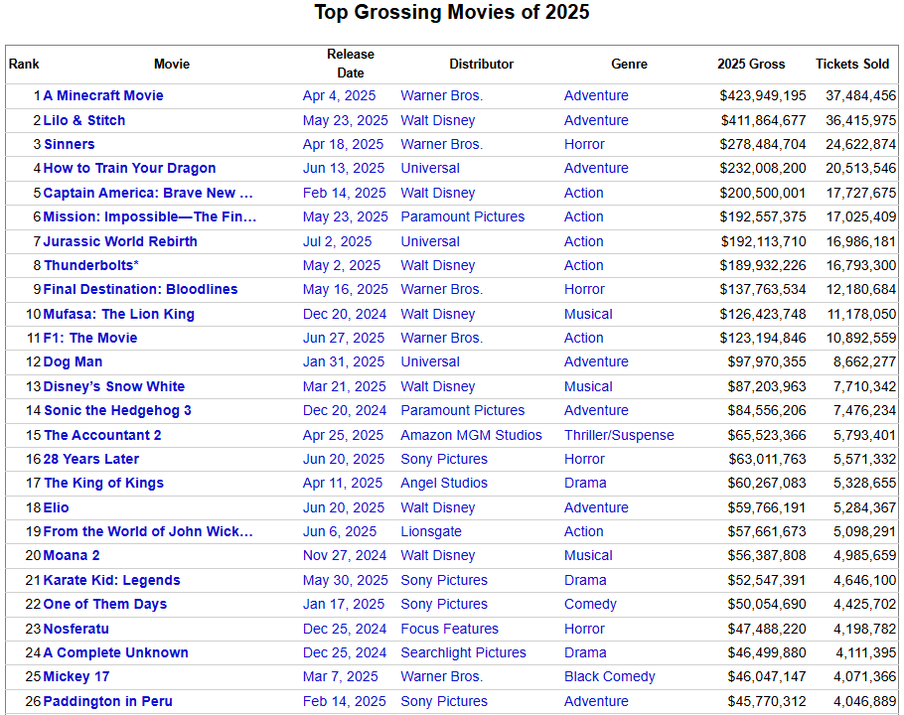Click the Amazon MGM Studios distributor
The width and height of the screenshot is (904, 715).
471,435
